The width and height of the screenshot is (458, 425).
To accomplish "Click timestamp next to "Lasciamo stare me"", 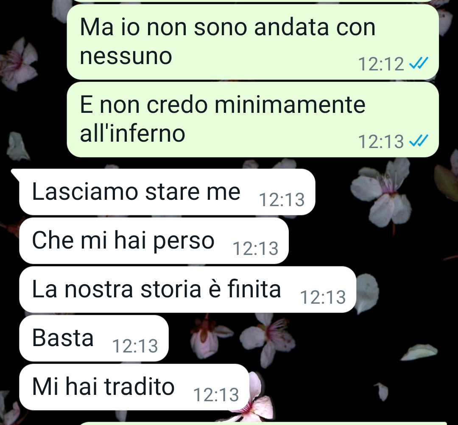I will (x=282, y=200).
